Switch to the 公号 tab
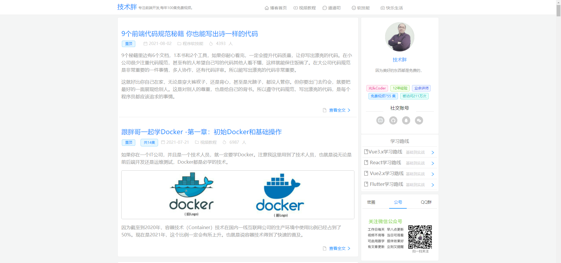This screenshot has height=263, width=561. [398, 202]
